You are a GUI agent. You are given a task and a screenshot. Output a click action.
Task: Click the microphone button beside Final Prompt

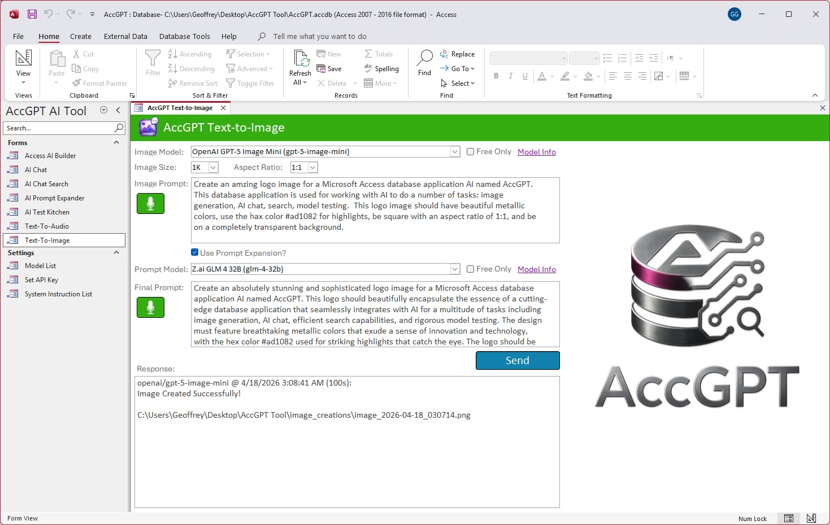tap(150, 307)
